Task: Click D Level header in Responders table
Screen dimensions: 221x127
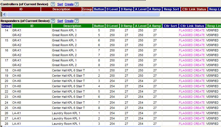Action: tap(112, 26)
